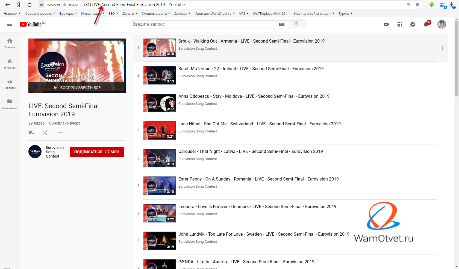This screenshot has width=459, height=269.
Task: Expand the VPS bookmarks folder
Action: point(244,13)
